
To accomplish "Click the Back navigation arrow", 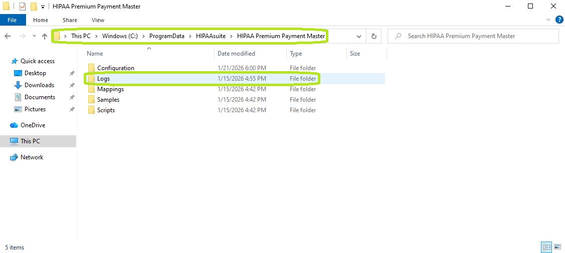I will pyautogui.click(x=8, y=36).
